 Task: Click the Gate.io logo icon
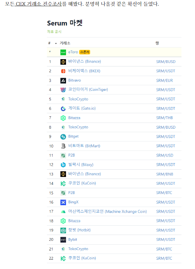click(63, 109)
